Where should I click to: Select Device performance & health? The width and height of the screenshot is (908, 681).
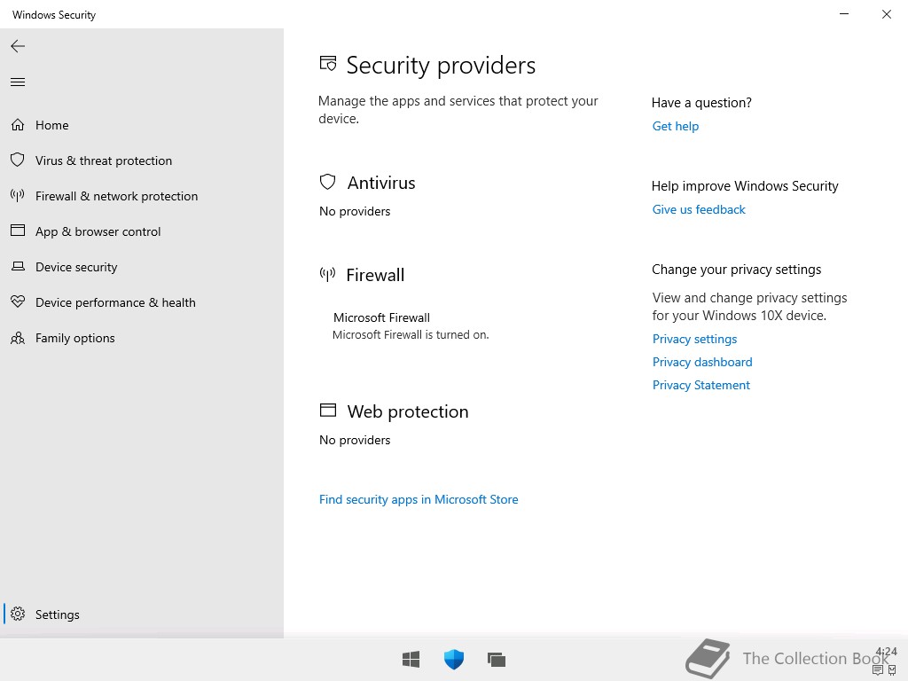click(x=142, y=302)
